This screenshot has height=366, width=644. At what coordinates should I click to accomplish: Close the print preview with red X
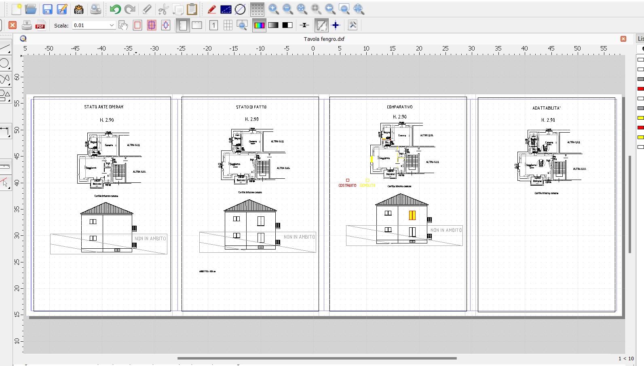pyautogui.click(x=13, y=25)
